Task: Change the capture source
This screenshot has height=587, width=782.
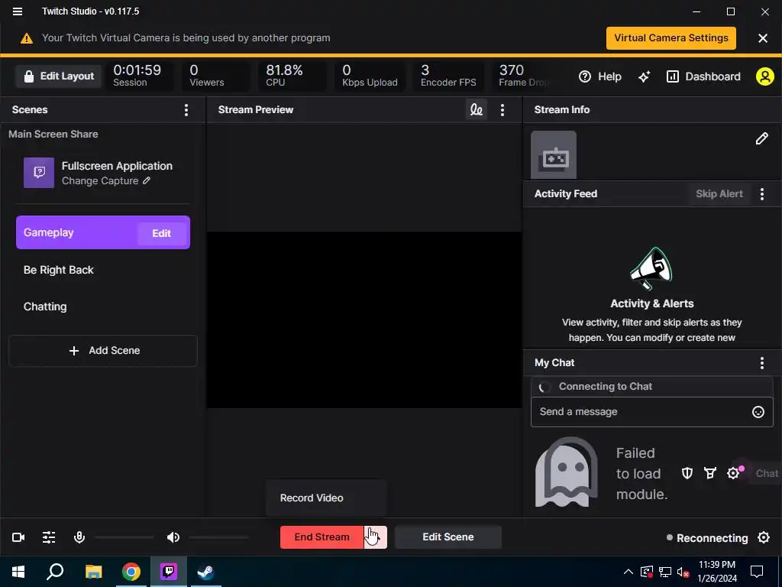Action: coord(105,180)
